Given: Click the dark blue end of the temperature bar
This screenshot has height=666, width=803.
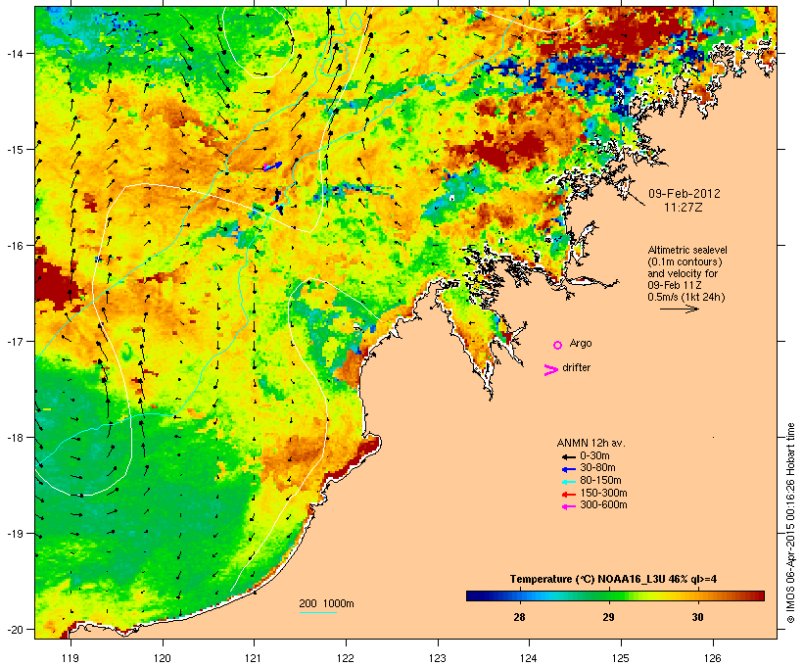Looking at the screenshot, I should [x=472, y=595].
